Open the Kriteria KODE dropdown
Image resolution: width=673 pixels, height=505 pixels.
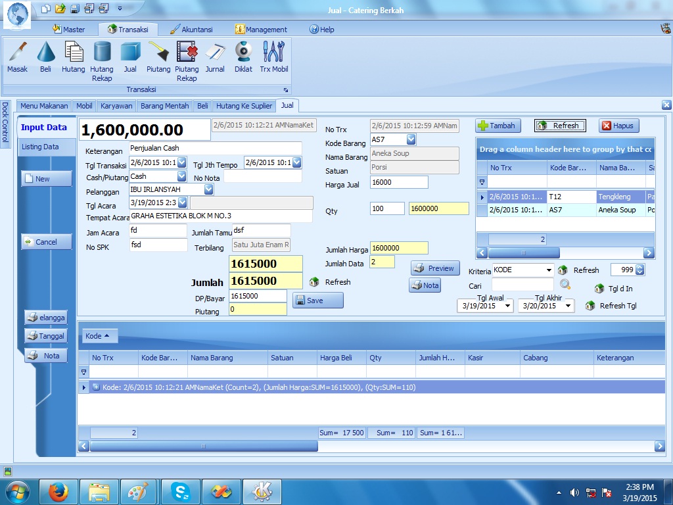tap(549, 270)
